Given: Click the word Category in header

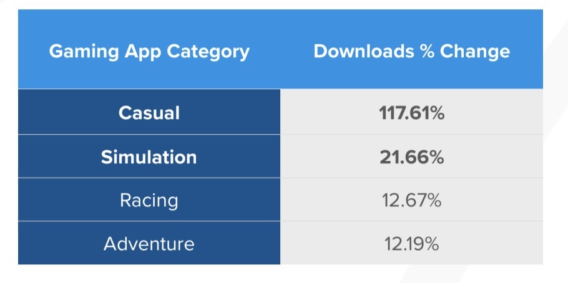Looking at the screenshot, I should click(208, 52).
